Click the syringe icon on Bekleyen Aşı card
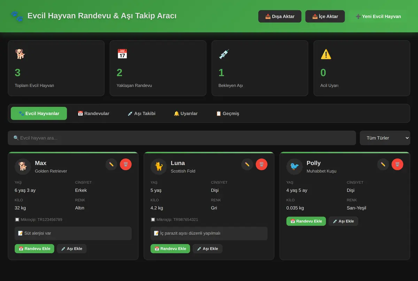Screen dimensions: 418x281 (224, 54)
